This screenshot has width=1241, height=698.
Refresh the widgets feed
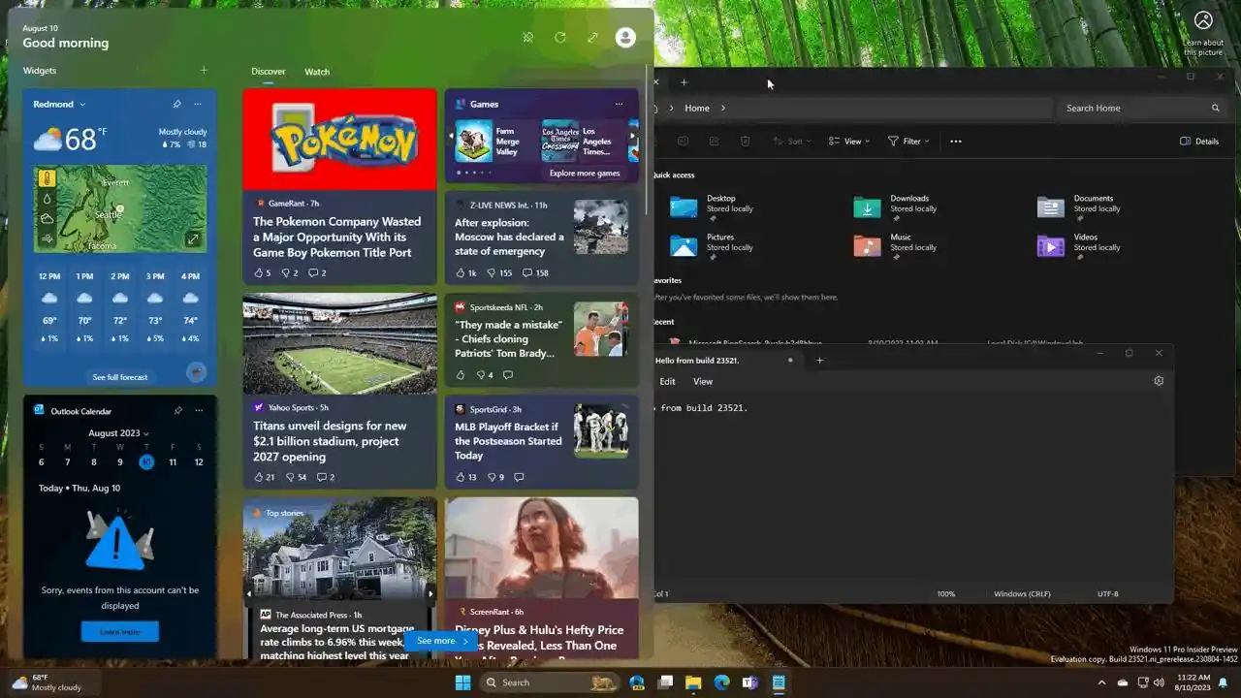click(559, 38)
